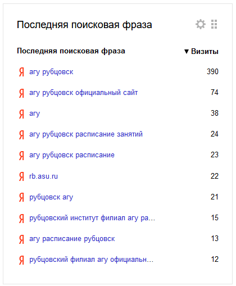
Task: Click the widget grid drag handle icon
Action: click(x=214, y=24)
